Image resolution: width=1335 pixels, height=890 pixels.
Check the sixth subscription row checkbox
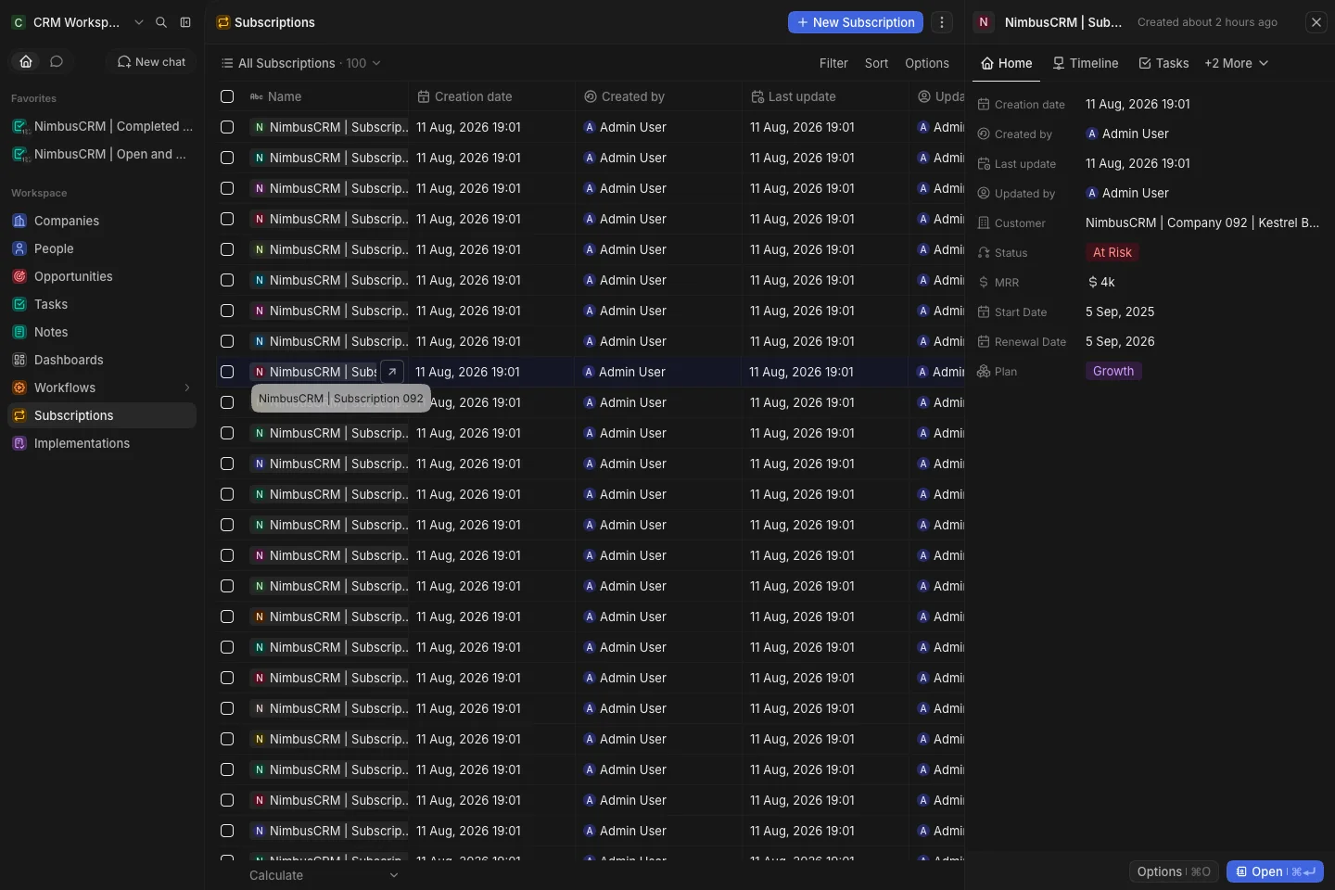click(x=227, y=280)
